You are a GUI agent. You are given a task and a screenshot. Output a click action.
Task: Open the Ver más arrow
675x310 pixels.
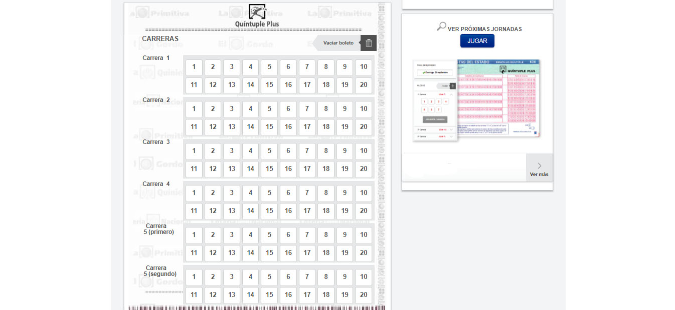[539, 168]
